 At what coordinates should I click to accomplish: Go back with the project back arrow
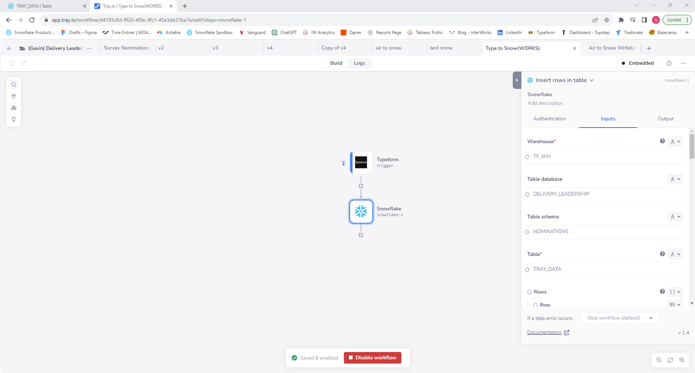pos(9,48)
